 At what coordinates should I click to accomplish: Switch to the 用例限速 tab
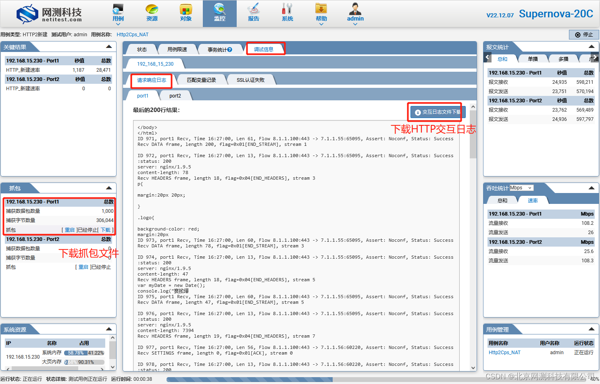point(177,50)
